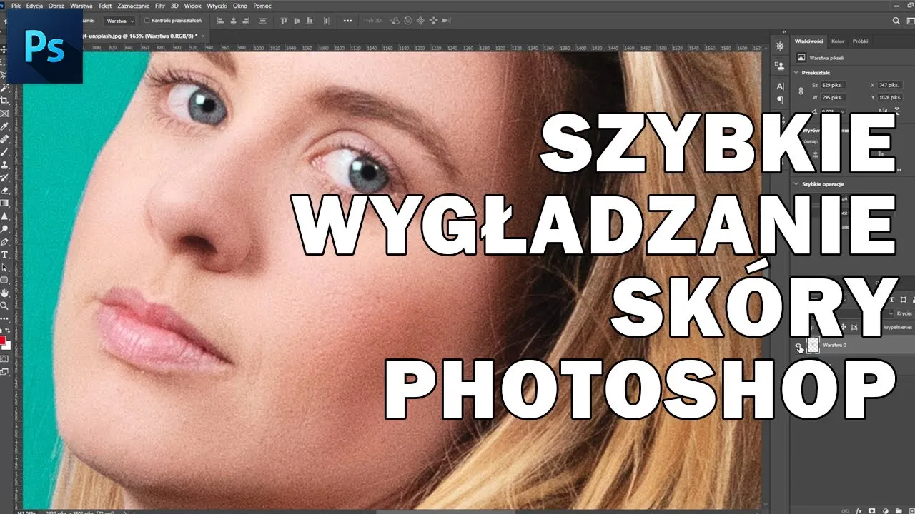Select the Eraser tool
The image size is (915, 514).
pos(4,191)
